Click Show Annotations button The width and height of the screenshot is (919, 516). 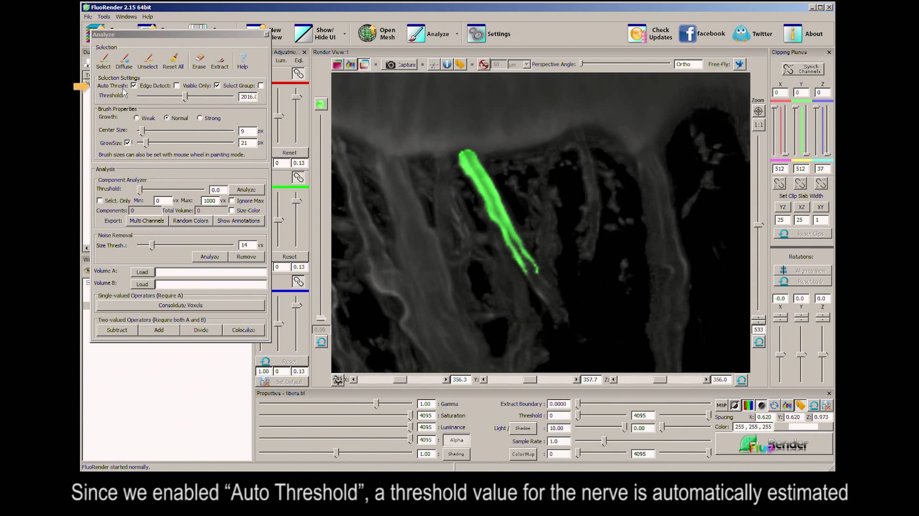(x=238, y=221)
